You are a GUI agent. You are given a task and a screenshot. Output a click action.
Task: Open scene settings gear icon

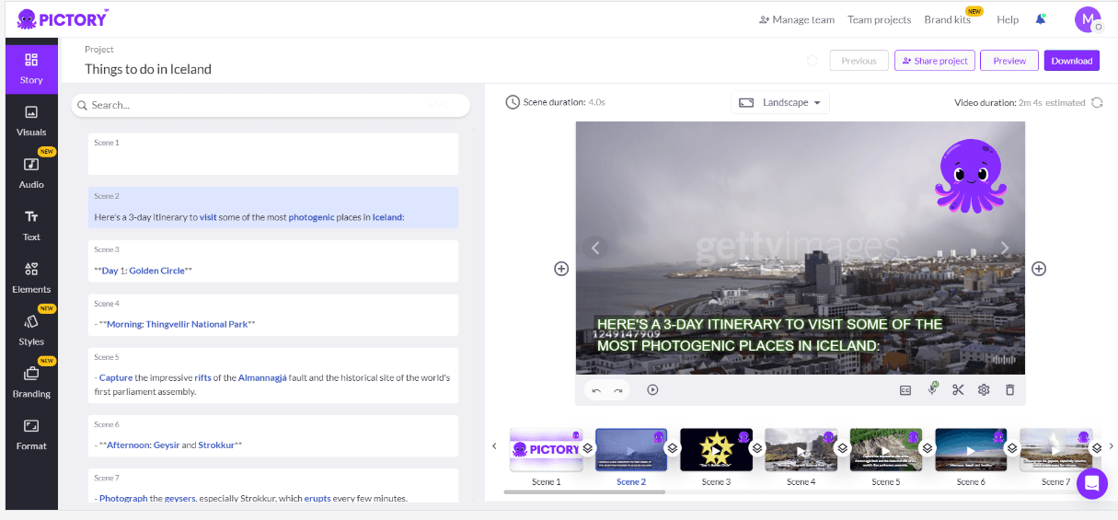(984, 389)
